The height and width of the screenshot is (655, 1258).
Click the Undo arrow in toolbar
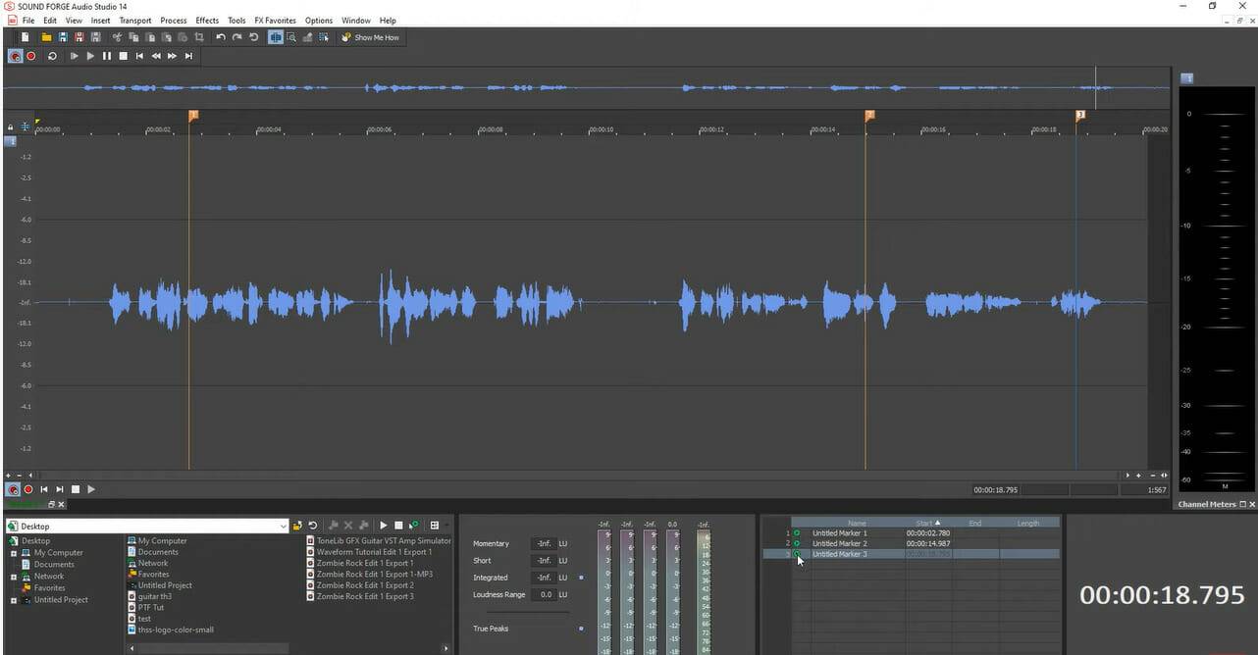click(221, 37)
